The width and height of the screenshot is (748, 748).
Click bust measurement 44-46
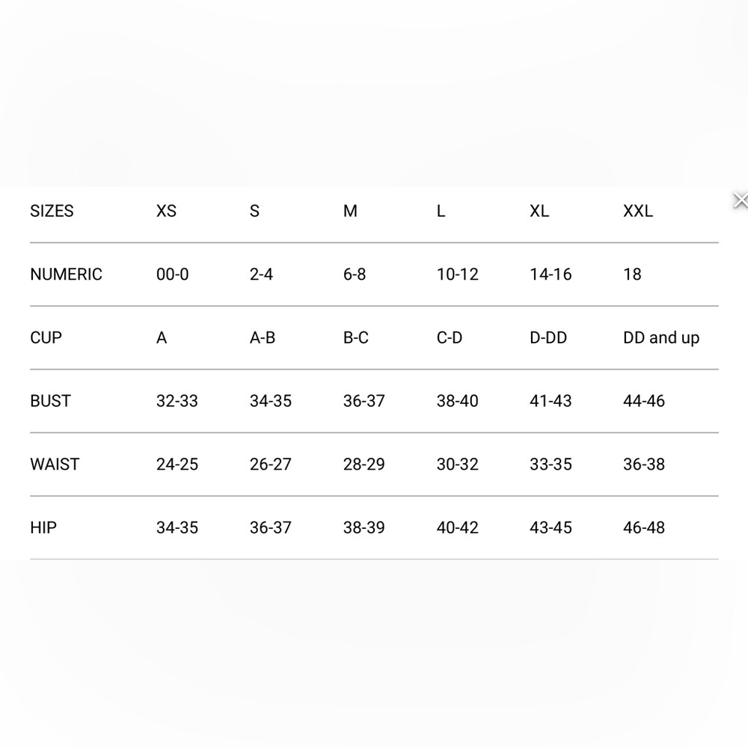pyautogui.click(x=643, y=401)
